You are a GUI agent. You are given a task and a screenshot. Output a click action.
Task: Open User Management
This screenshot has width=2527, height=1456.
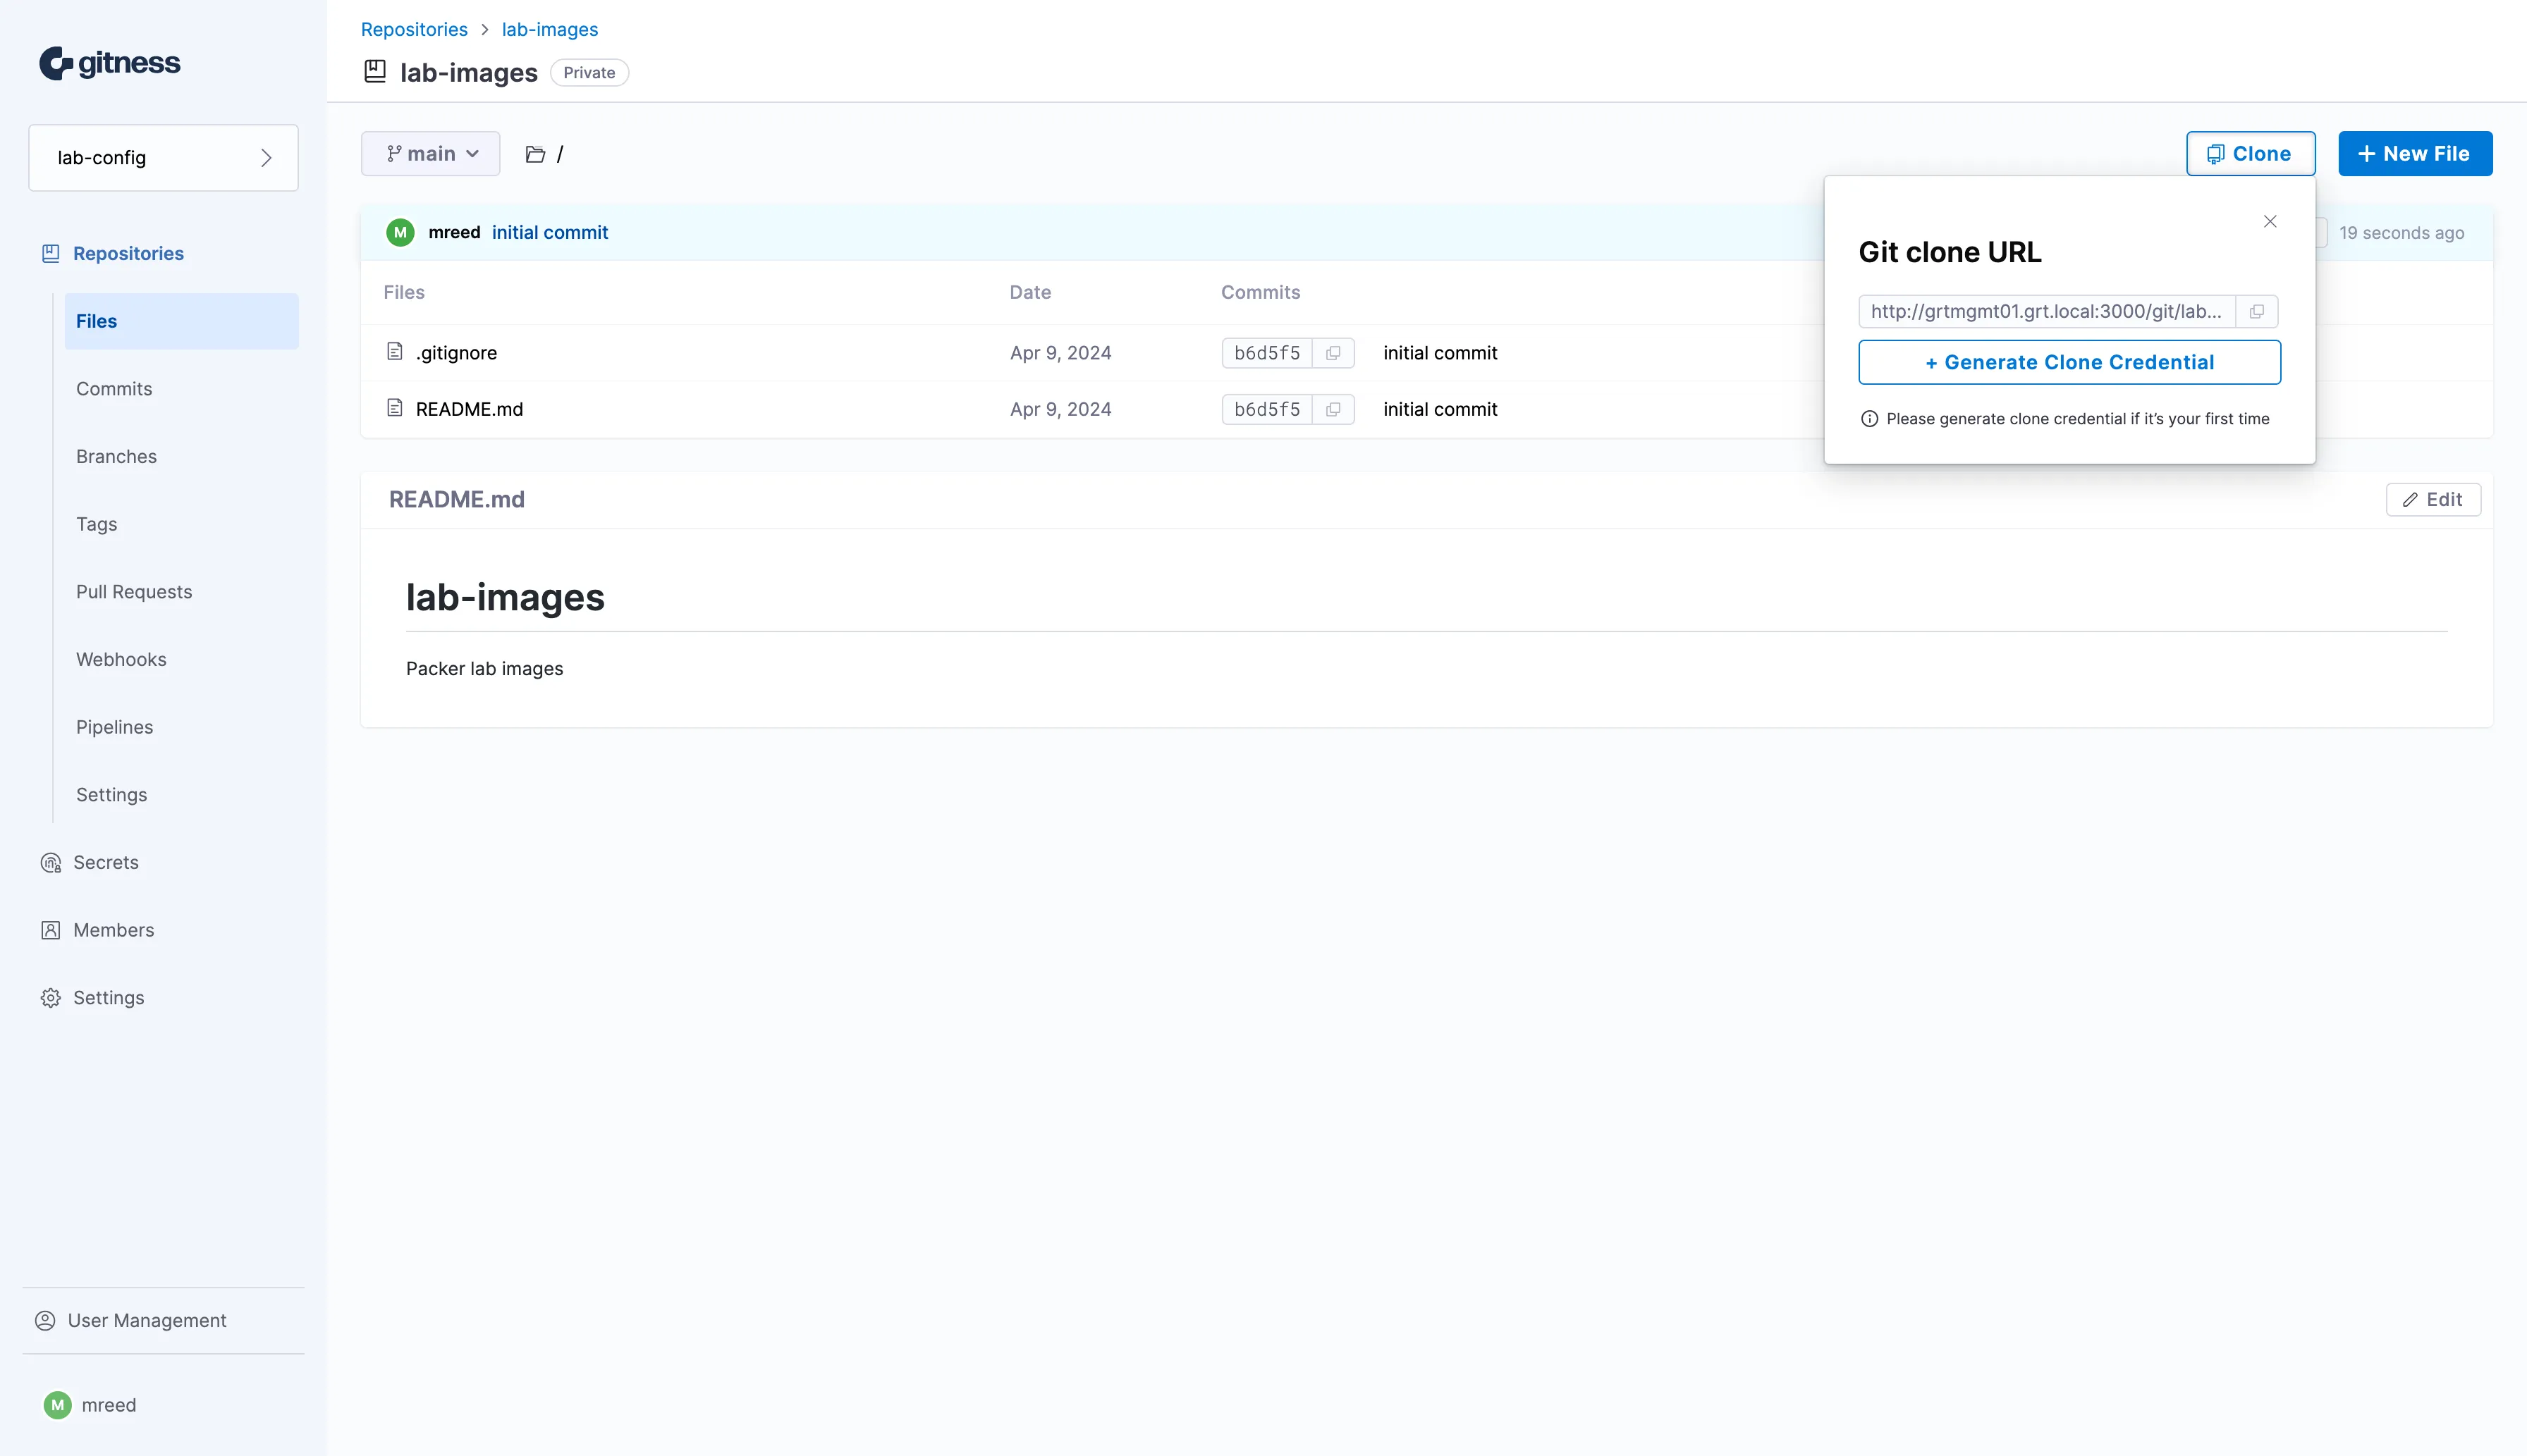(x=131, y=1321)
